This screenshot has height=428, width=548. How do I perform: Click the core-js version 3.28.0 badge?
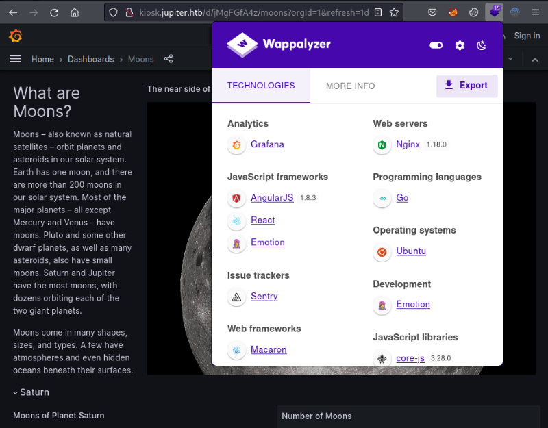click(x=440, y=358)
